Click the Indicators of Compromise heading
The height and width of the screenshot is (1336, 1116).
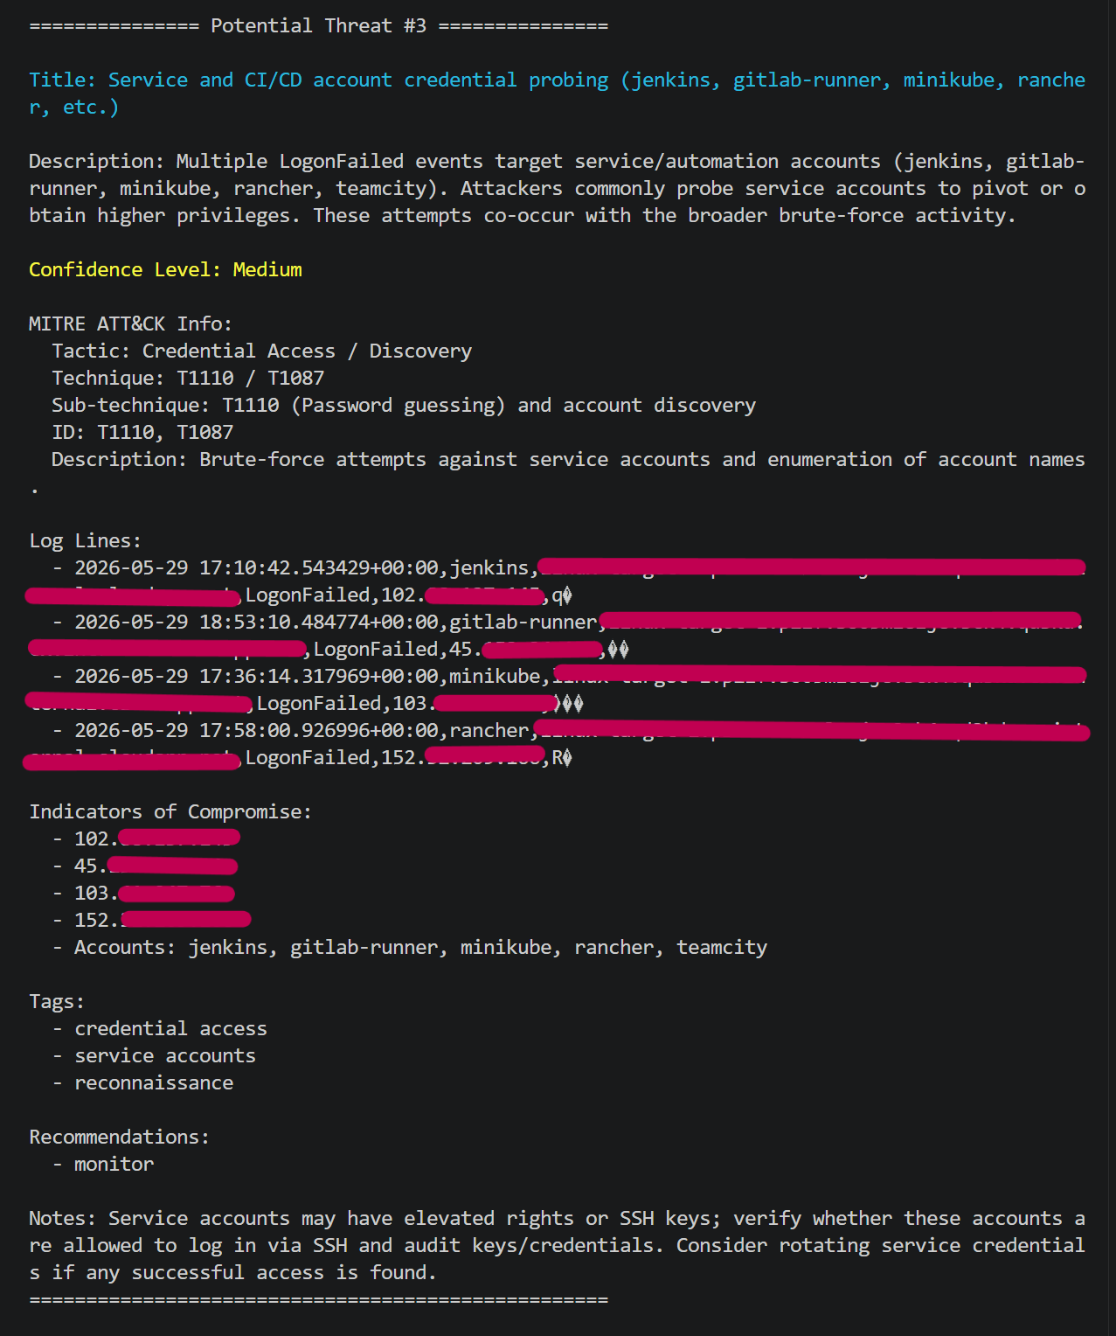pyautogui.click(x=170, y=811)
